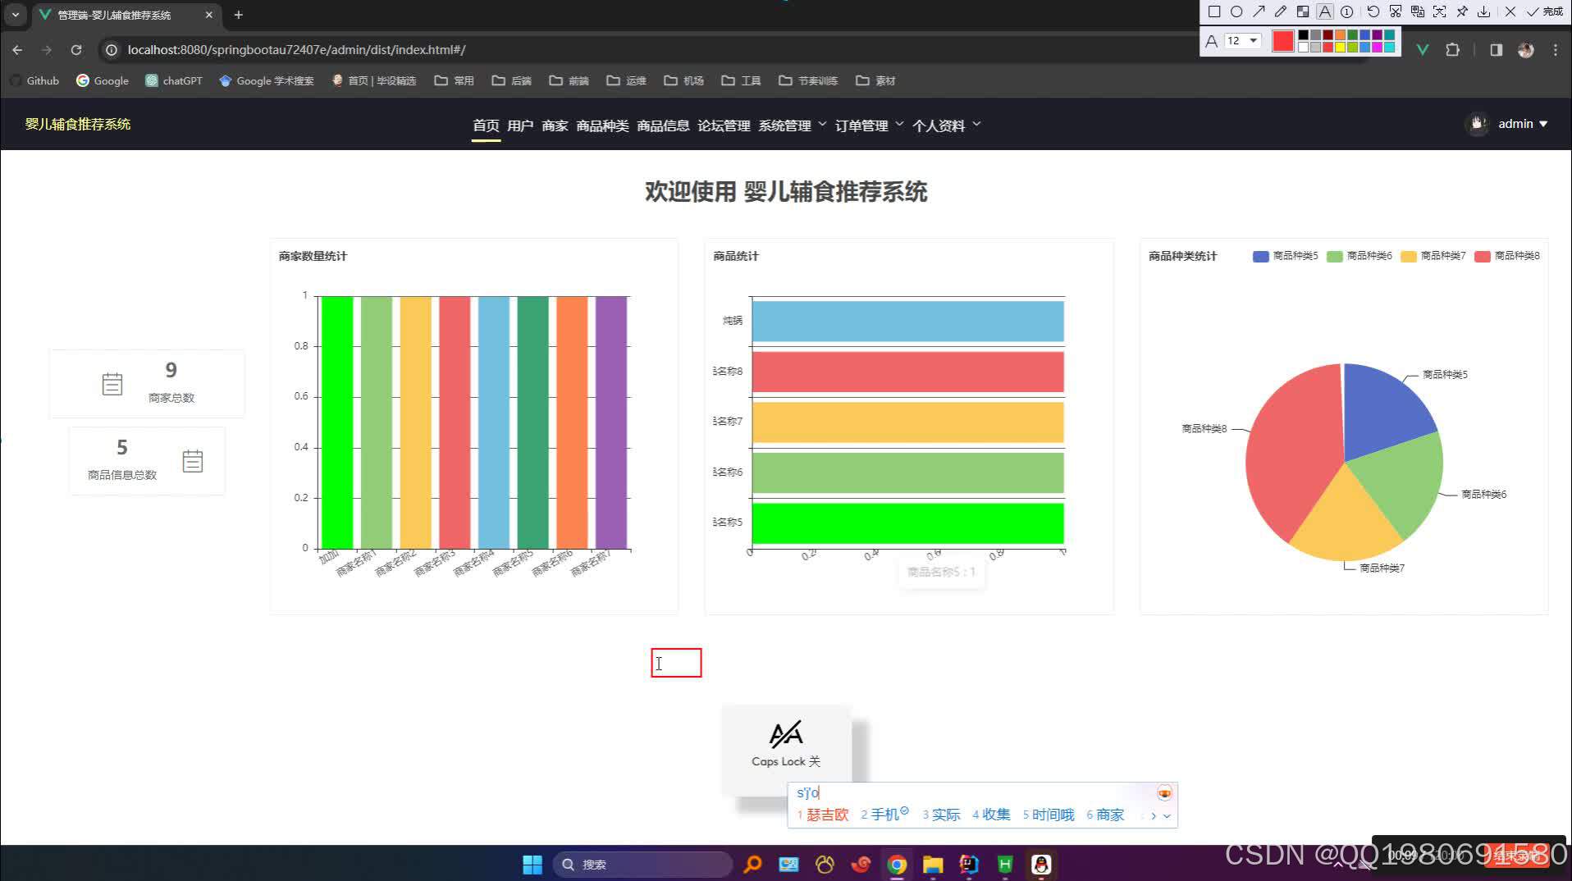Image resolution: width=1572 pixels, height=881 pixels.
Task: Open the Github bookmark link
Action: [x=34, y=80]
